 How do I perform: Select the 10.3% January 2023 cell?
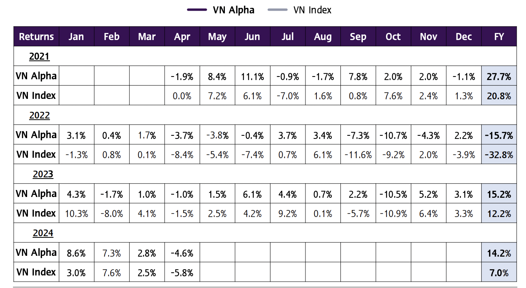coord(76,214)
